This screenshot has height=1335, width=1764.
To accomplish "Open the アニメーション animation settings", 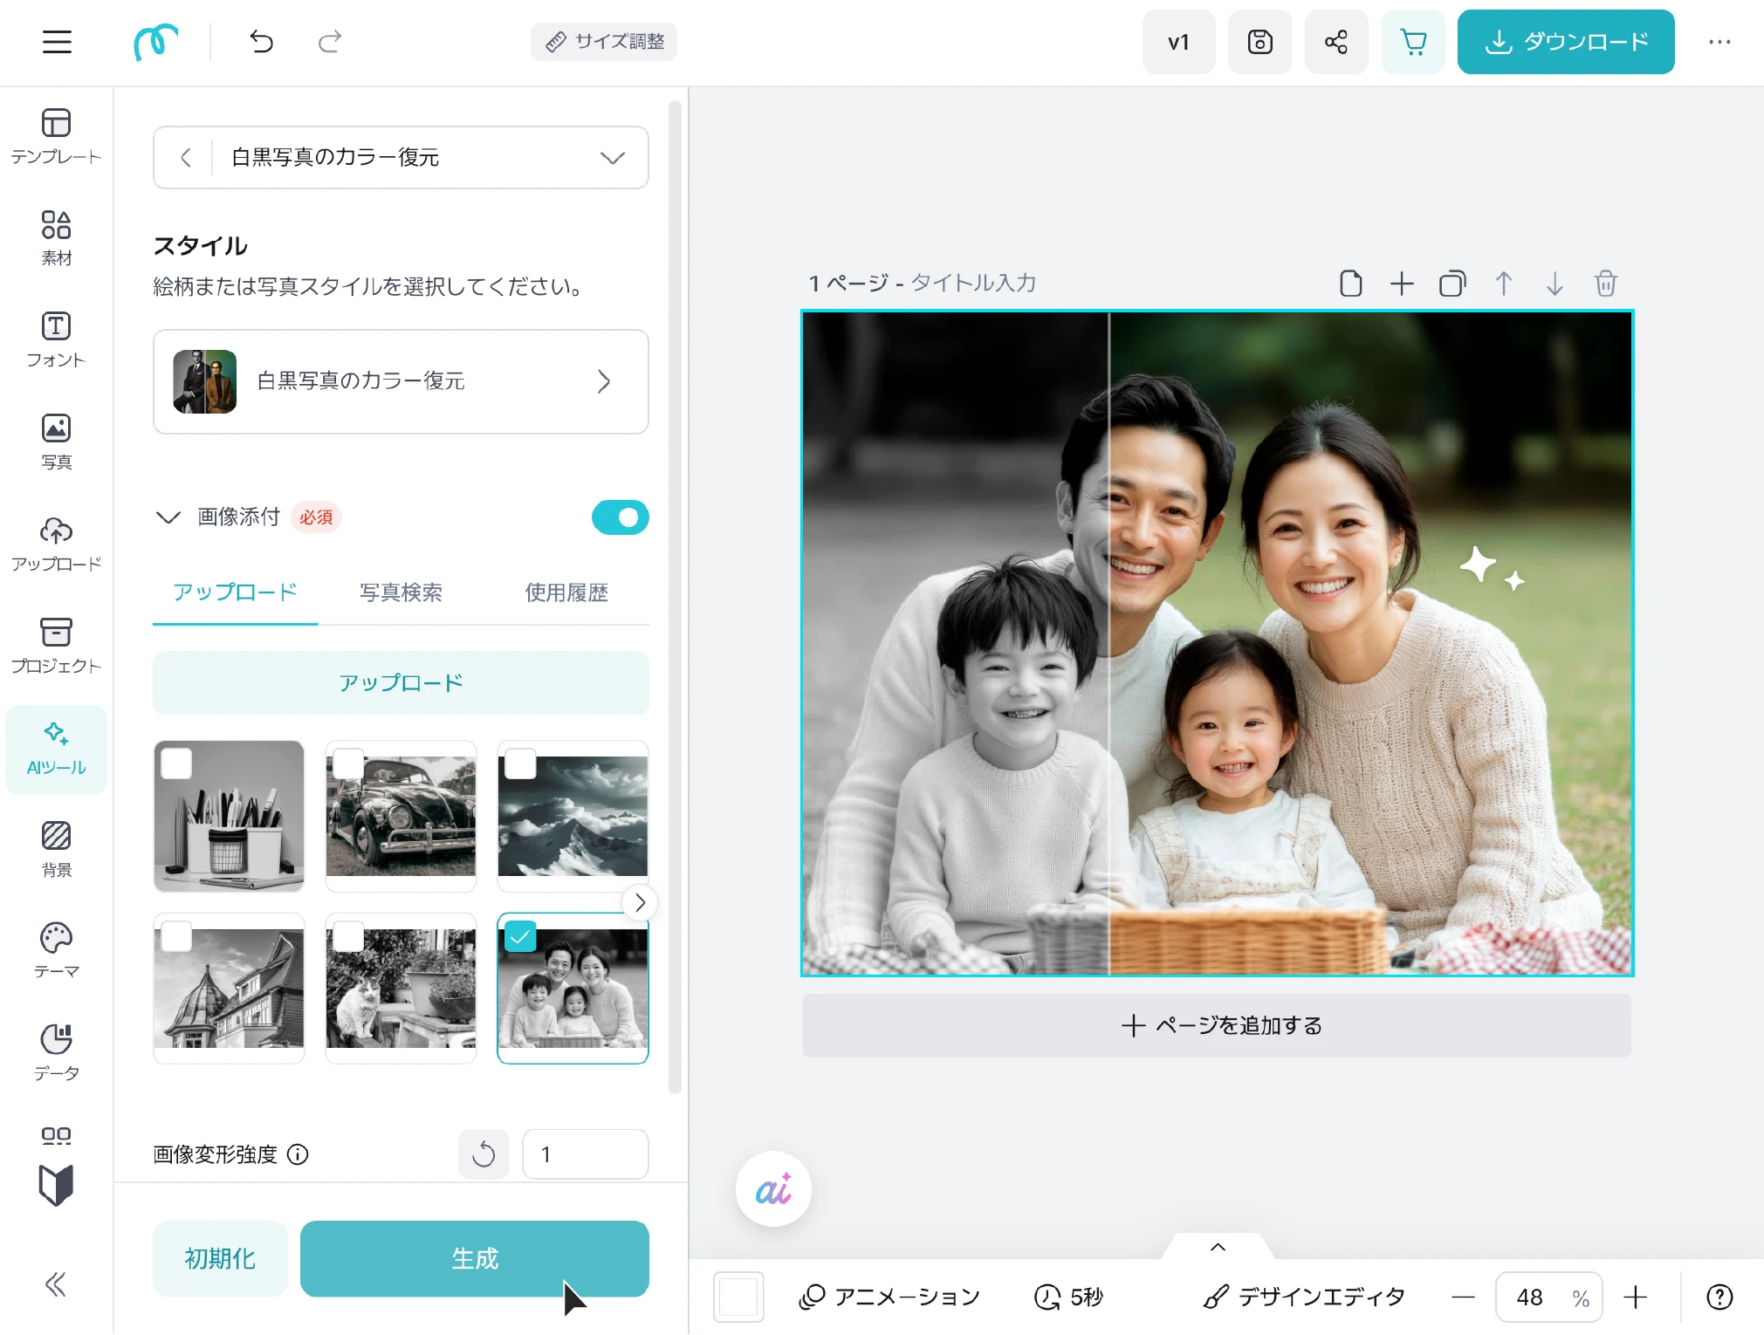I will tap(890, 1297).
